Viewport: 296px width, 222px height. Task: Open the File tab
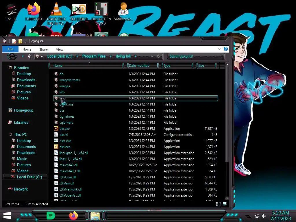10,49
